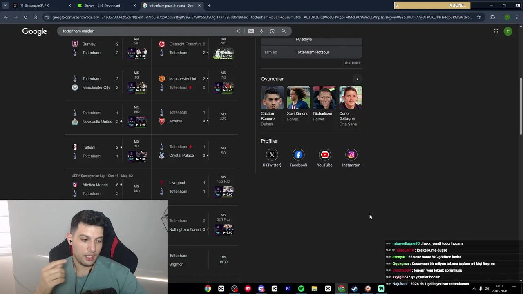
Task: Open Tottenham vs Crystal Palace match
Action: point(195,151)
